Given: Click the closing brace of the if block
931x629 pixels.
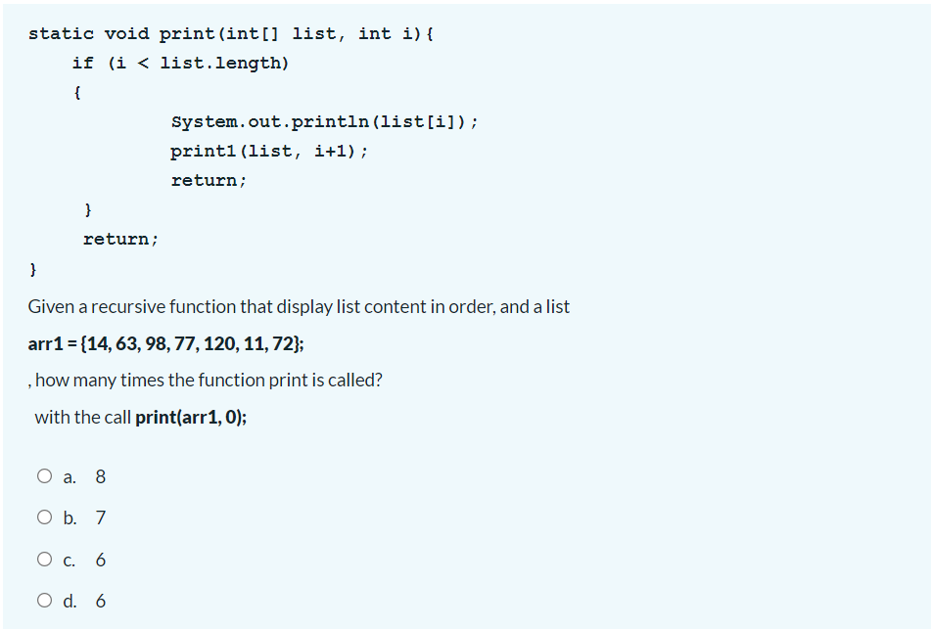Looking at the screenshot, I should (88, 209).
